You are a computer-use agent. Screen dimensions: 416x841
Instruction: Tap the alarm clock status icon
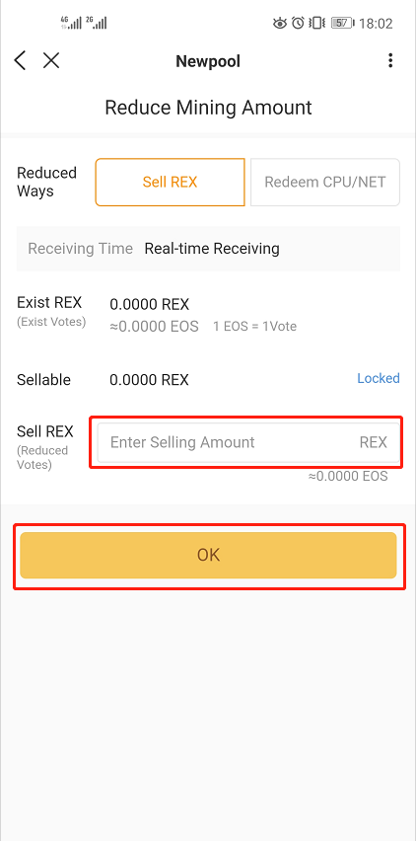click(x=299, y=23)
